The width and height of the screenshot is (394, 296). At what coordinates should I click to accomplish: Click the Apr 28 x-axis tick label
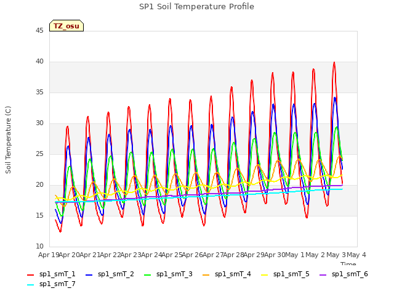(233, 255)
